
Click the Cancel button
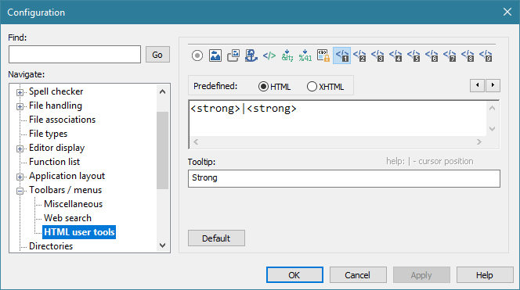tap(358, 275)
